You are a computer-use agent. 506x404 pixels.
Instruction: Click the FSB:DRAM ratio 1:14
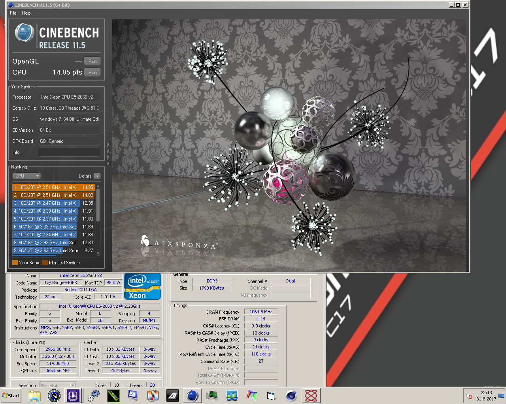point(261,319)
